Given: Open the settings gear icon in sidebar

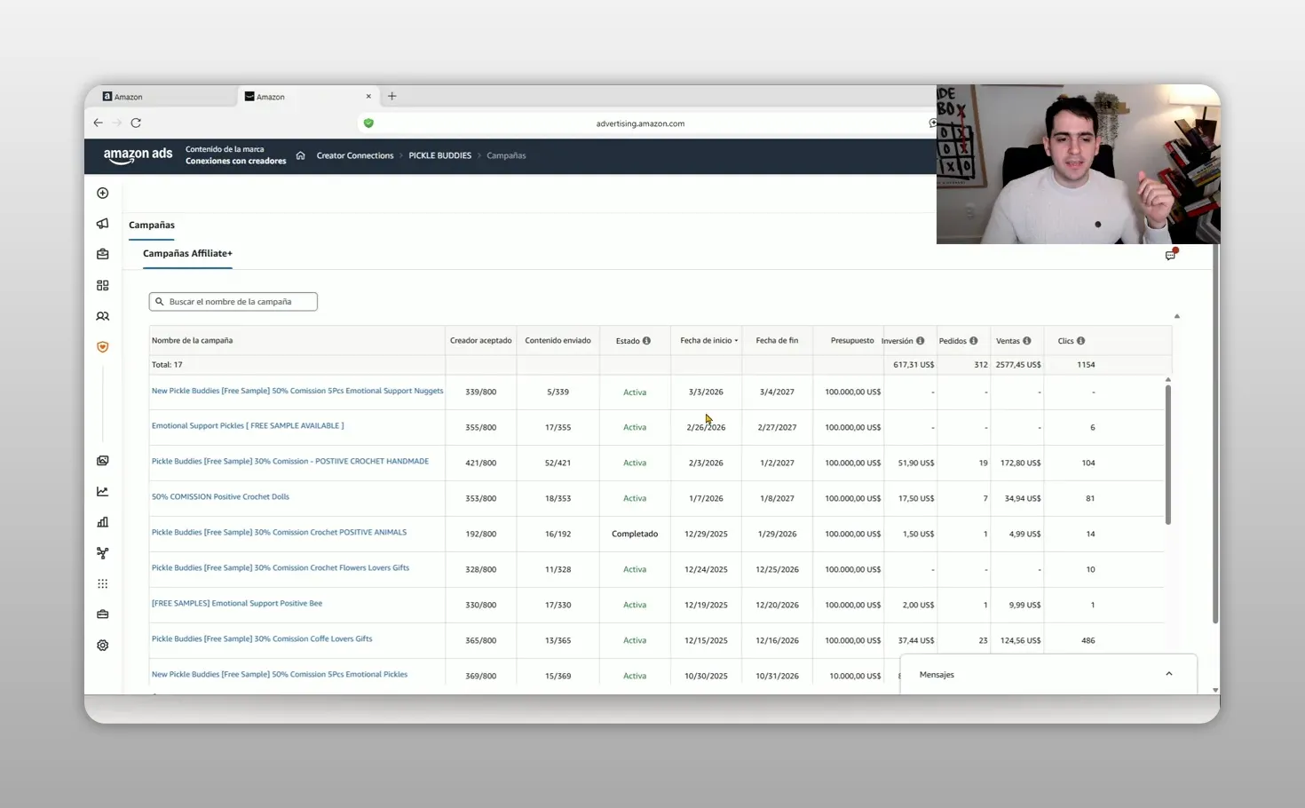Looking at the screenshot, I should (x=103, y=646).
